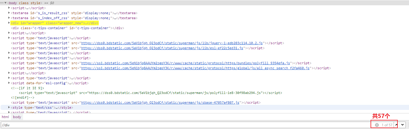Expand the s_index_off_css textarea node

tap(9, 18)
